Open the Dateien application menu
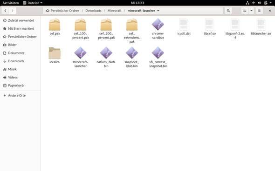Viewport: 275px width, 171px height. [33, 3]
